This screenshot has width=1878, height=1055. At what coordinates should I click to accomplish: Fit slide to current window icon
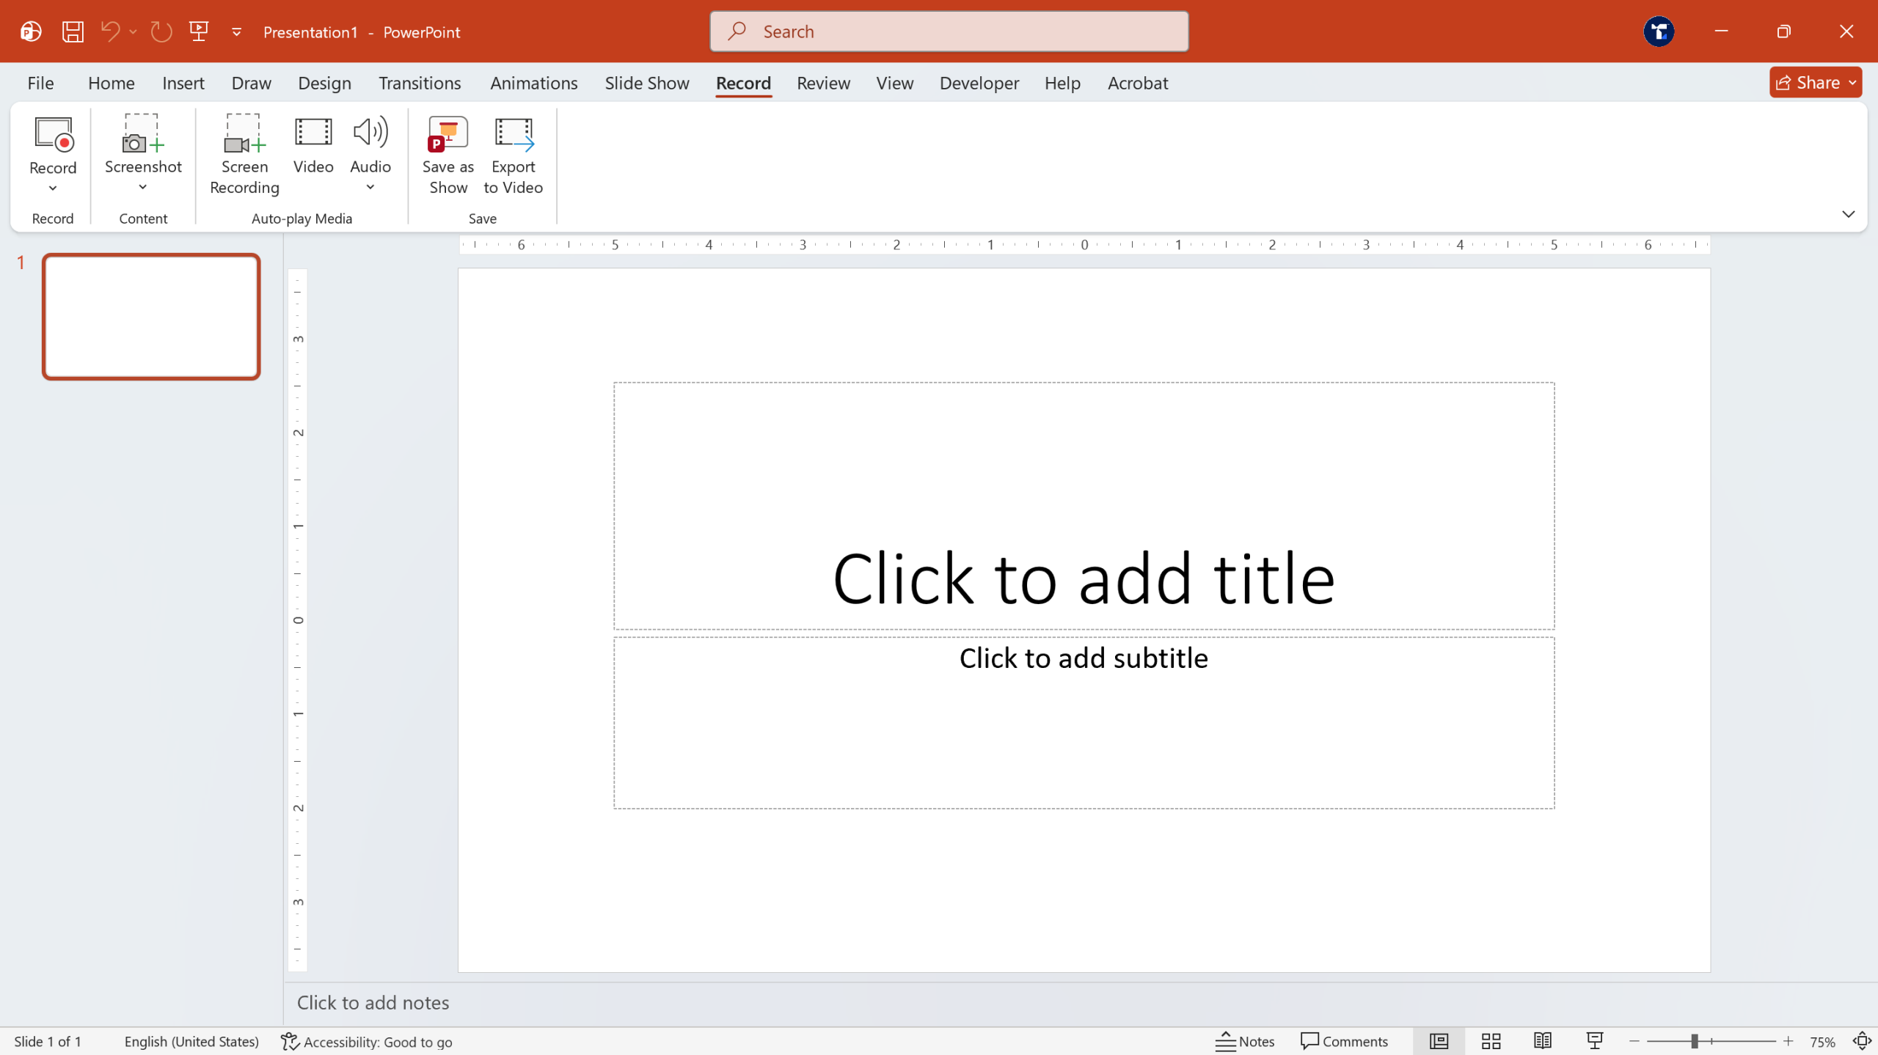pyautogui.click(x=1862, y=1041)
